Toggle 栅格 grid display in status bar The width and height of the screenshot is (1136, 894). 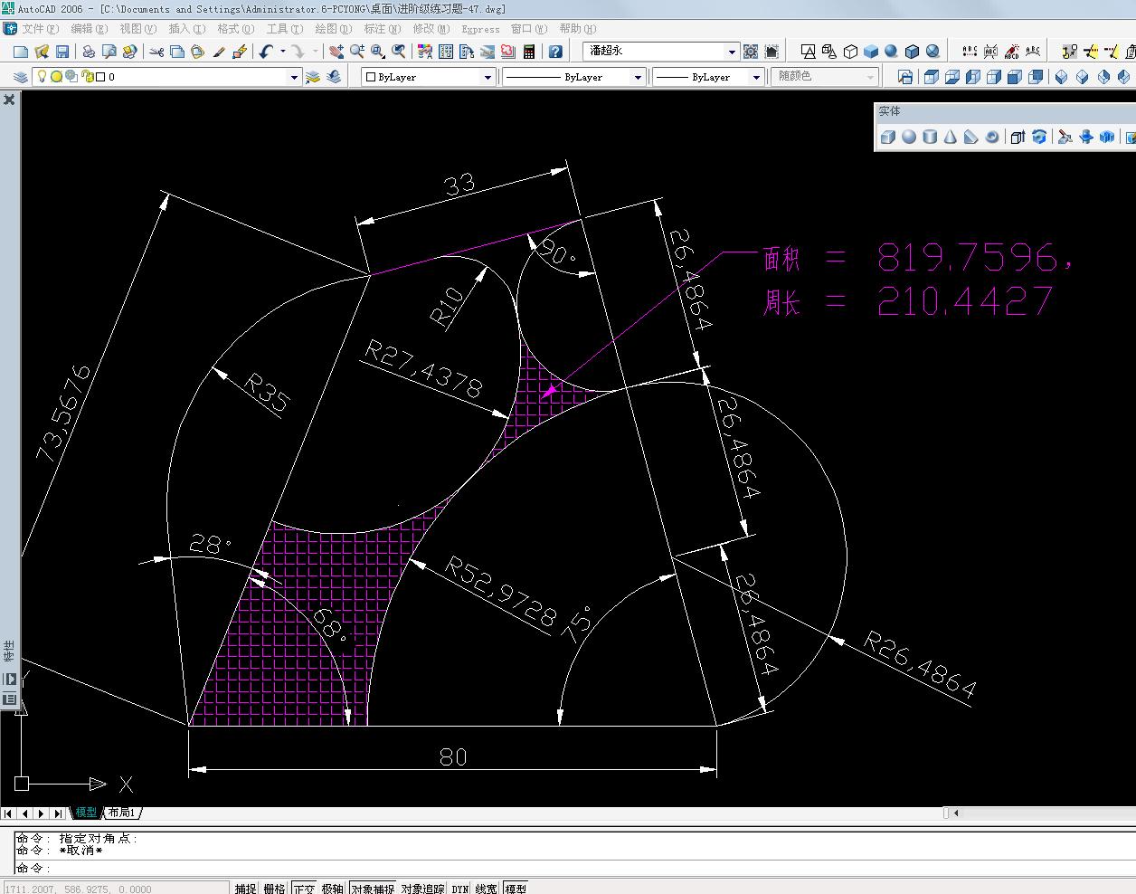click(x=275, y=889)
